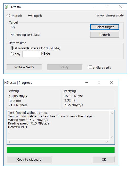Click the Verifying '71.5 MByte/s' value in Verifying group

pos(73,105)
